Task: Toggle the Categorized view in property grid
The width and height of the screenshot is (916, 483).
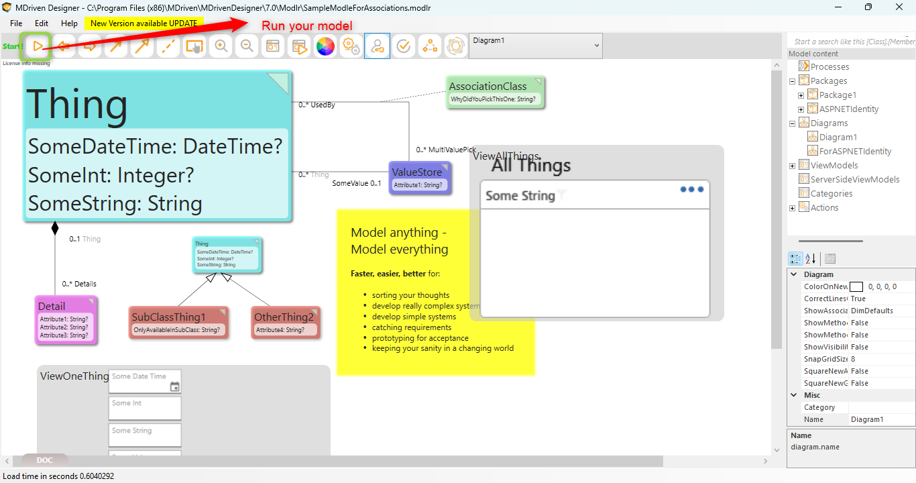Action: pos(795,259)
